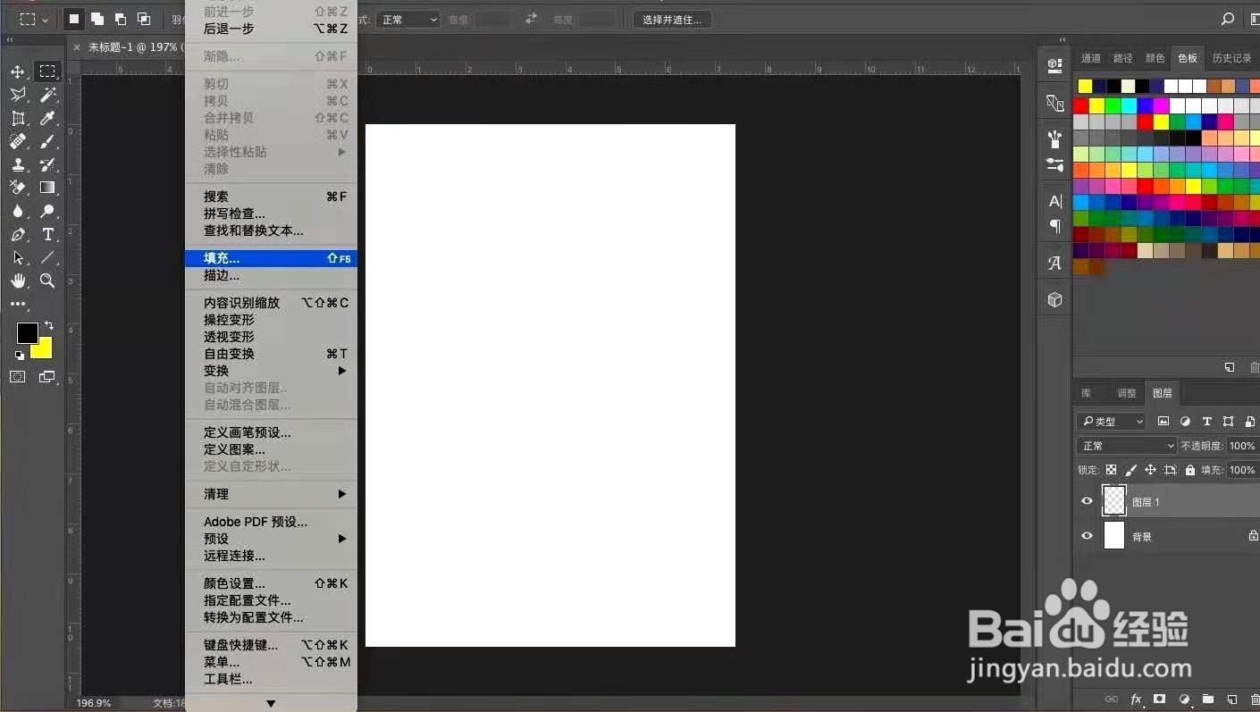Open the Glyphs panel icon

(1055, 264)
